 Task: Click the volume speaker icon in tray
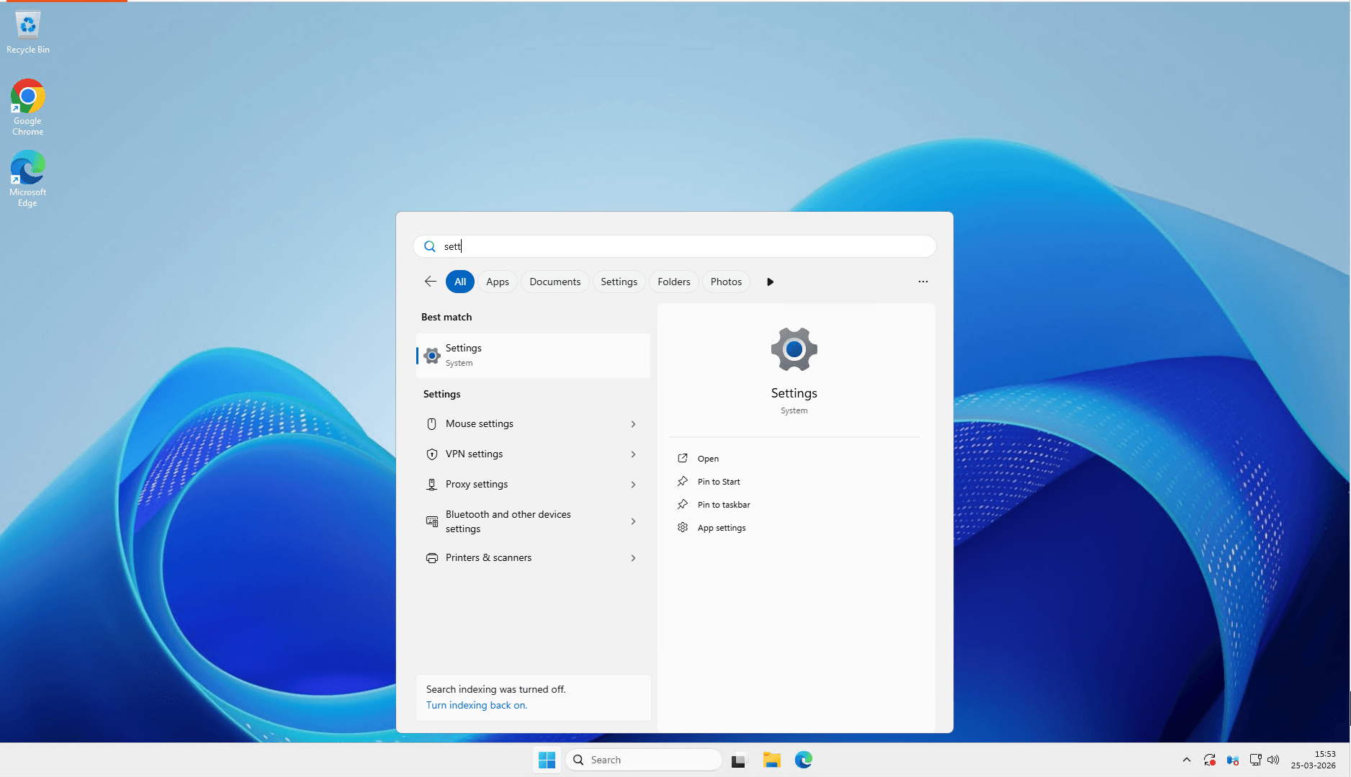point(1273,760)
